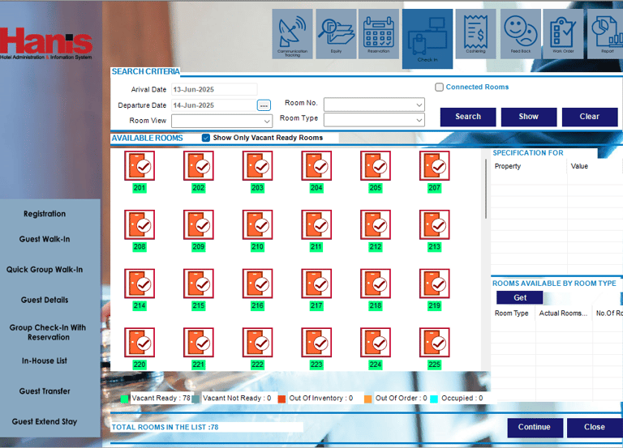Select room 225 icon
Screen dimensions: 623x448
pos(434,343)
